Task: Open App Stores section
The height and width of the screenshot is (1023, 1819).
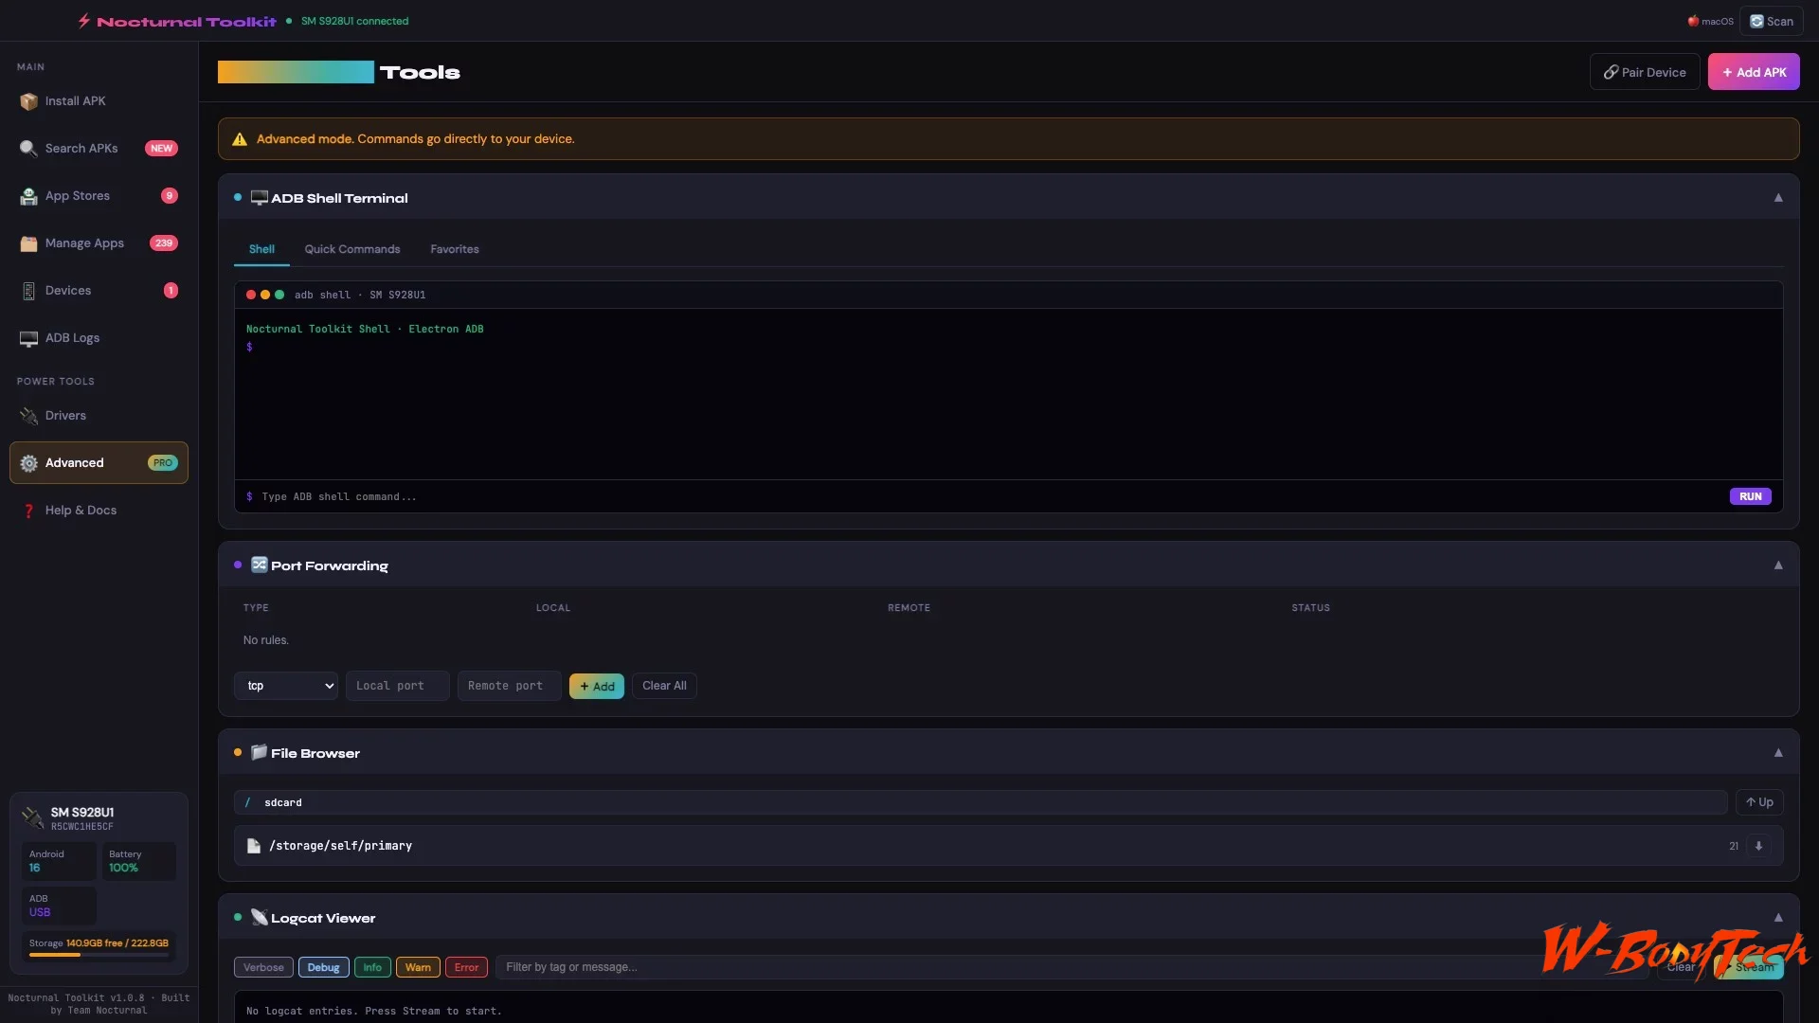Action: (99, 196)
